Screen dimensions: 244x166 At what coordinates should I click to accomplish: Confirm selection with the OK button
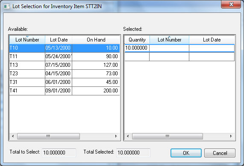(186, 153)
